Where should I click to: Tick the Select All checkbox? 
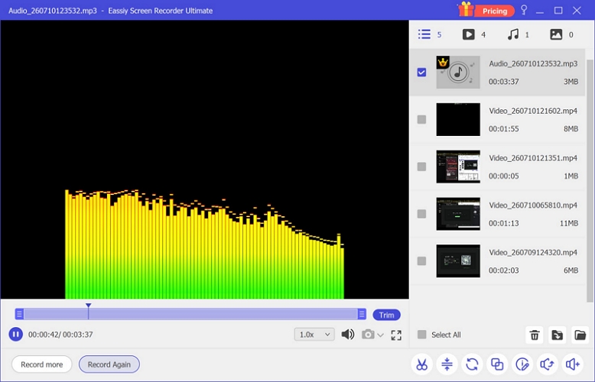click(x=421, y=335)
